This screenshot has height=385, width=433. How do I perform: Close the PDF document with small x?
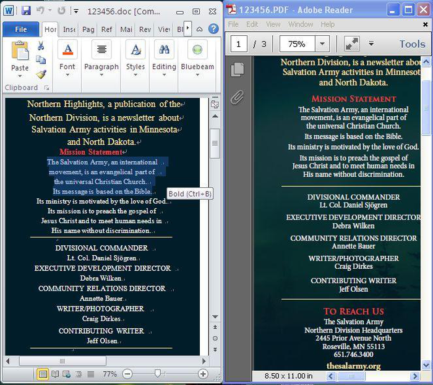426,25
